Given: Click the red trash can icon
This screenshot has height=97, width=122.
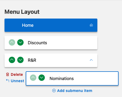Looking at the screenshot, I should click(7, 74).
